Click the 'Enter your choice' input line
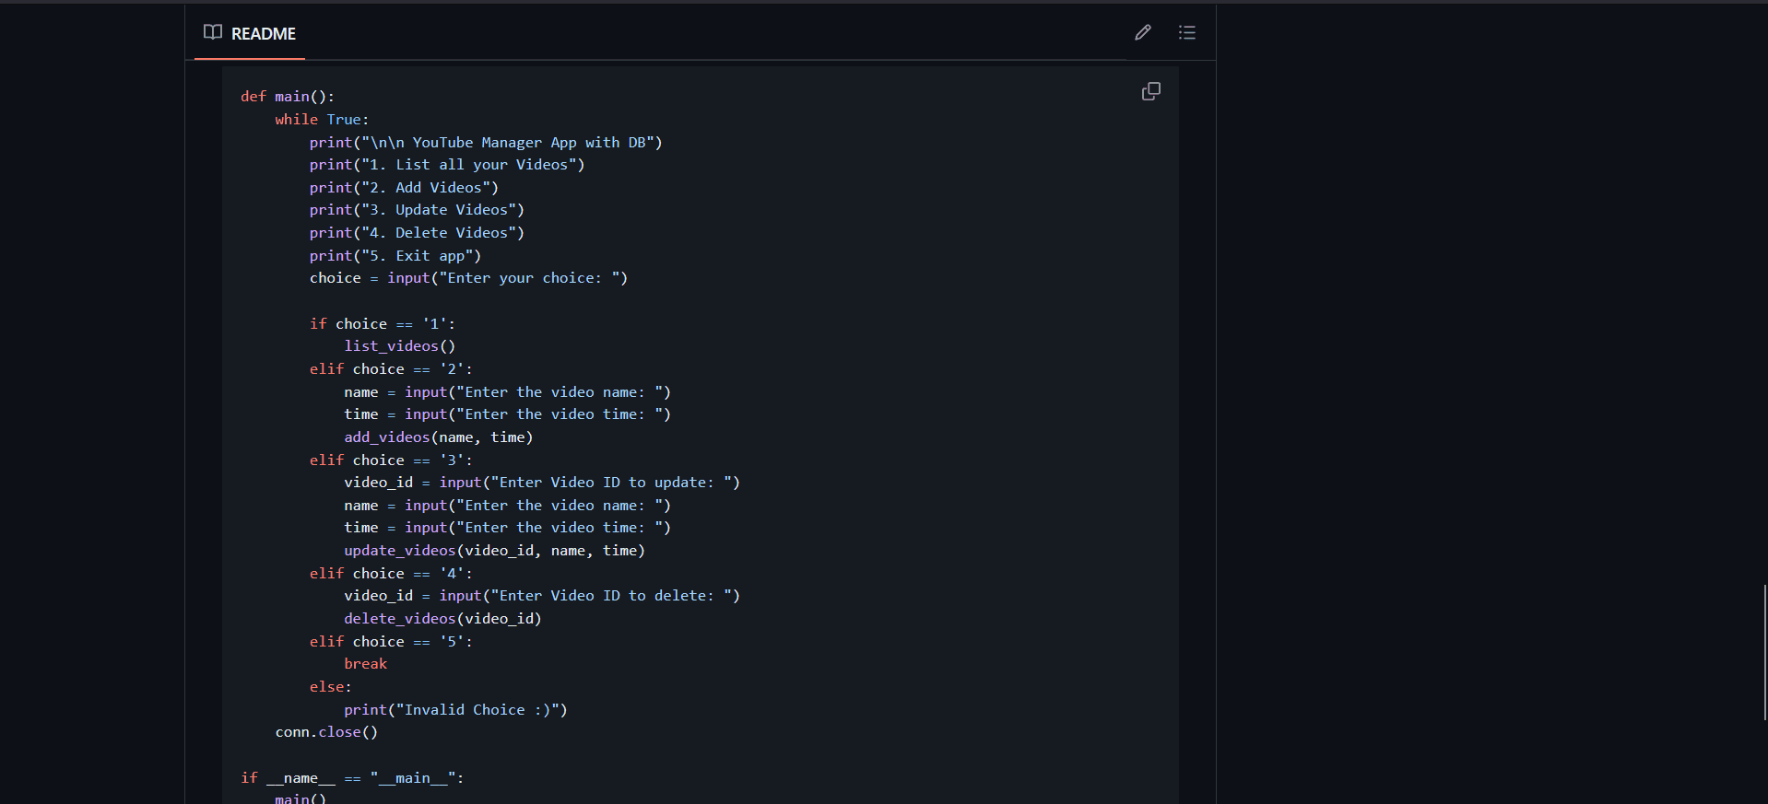1768x804 pixels. click(x=468, y=278)
